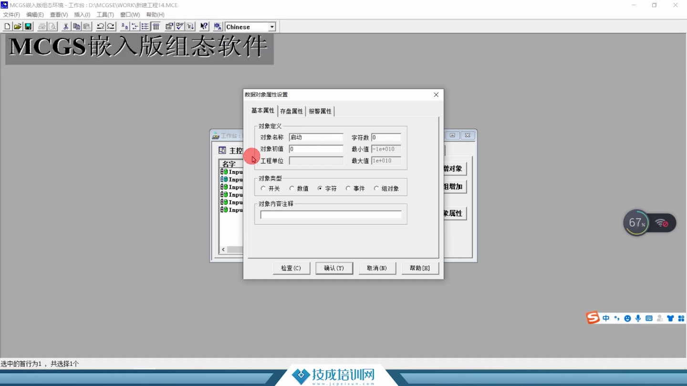Viewport: 687px width, 386px height.
Task: Switch to the 存盘属性 tab
Action: coord(291,111)
